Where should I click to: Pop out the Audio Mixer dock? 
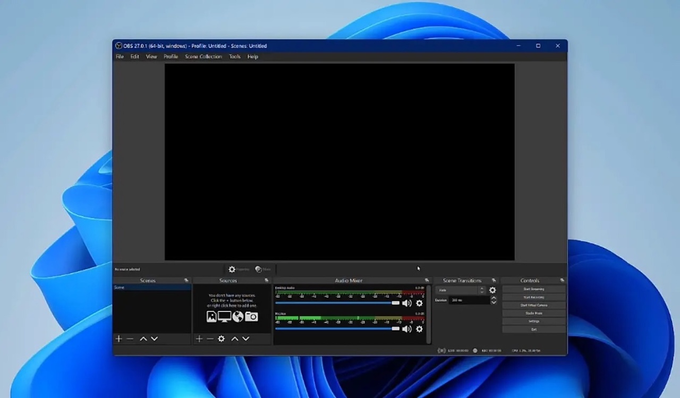point(427,280)
